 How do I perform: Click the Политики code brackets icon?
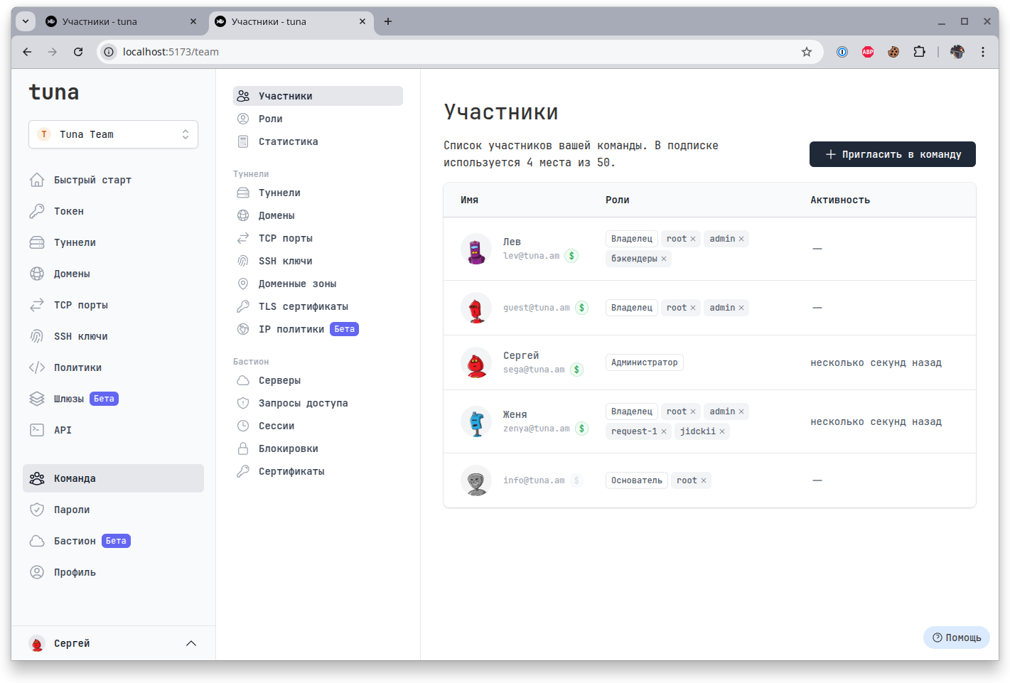tap(37, 367)
